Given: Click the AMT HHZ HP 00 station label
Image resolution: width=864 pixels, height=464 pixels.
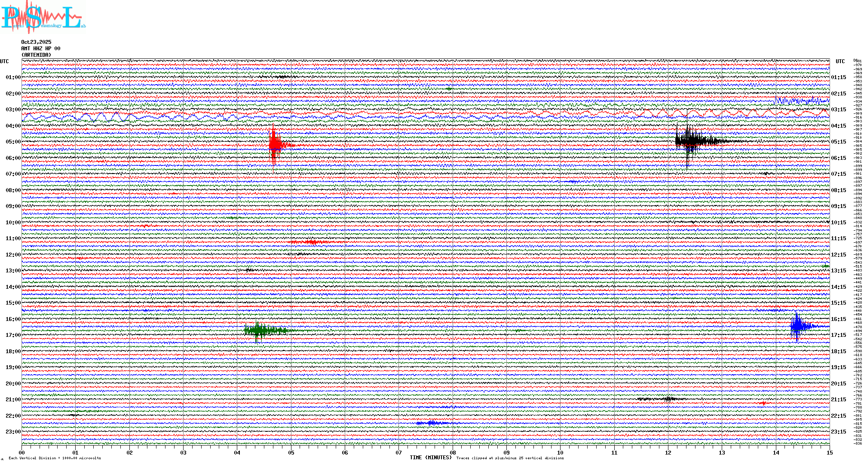Looking at the screenshot, I should pos(40,49).
